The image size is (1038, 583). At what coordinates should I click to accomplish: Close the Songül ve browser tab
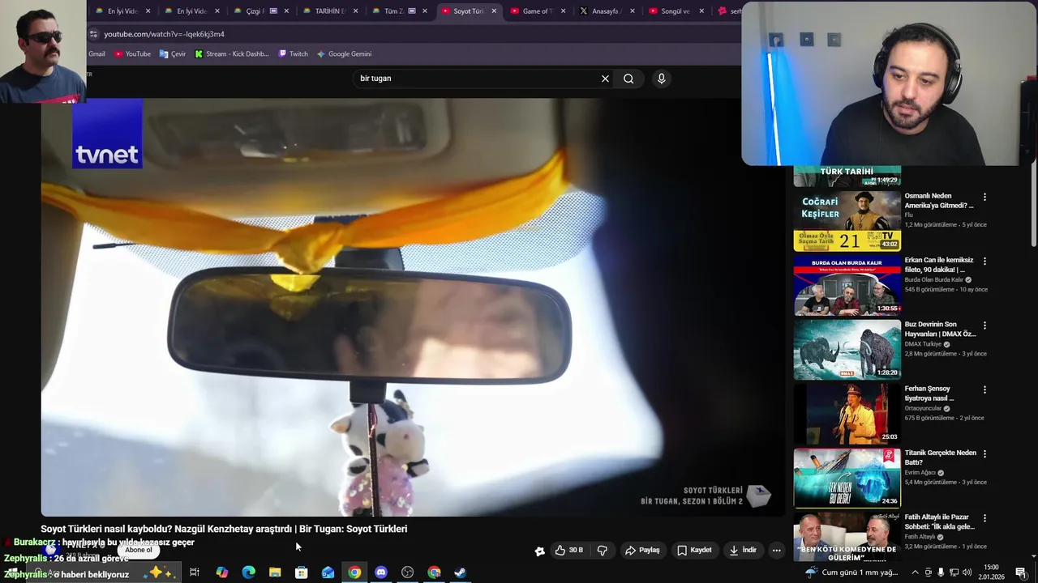tap(701, 11)
